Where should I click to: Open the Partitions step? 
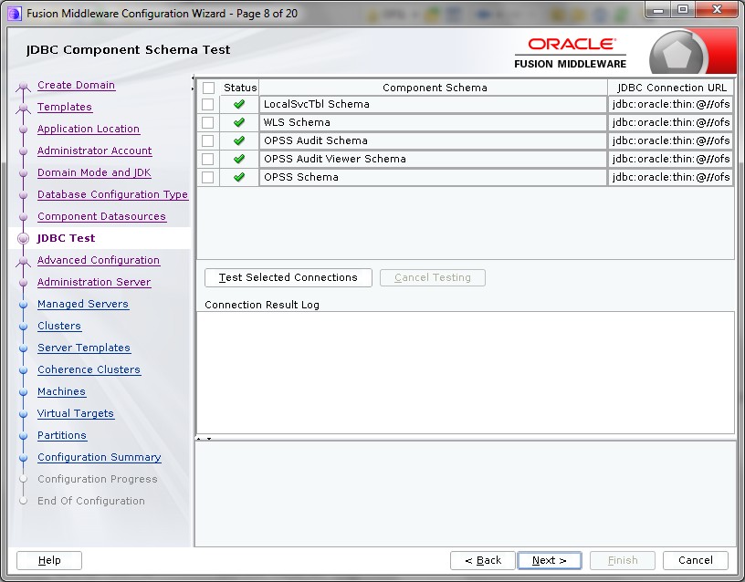click(x=62, y=435)
